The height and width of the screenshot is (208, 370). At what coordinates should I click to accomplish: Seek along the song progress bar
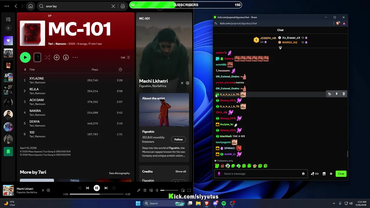pyautogui.click(x=97, y=194)
